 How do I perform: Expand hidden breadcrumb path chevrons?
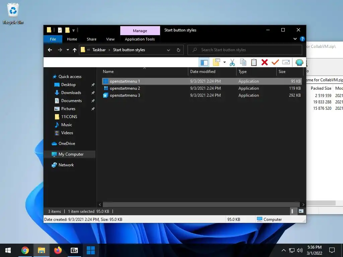88,50
